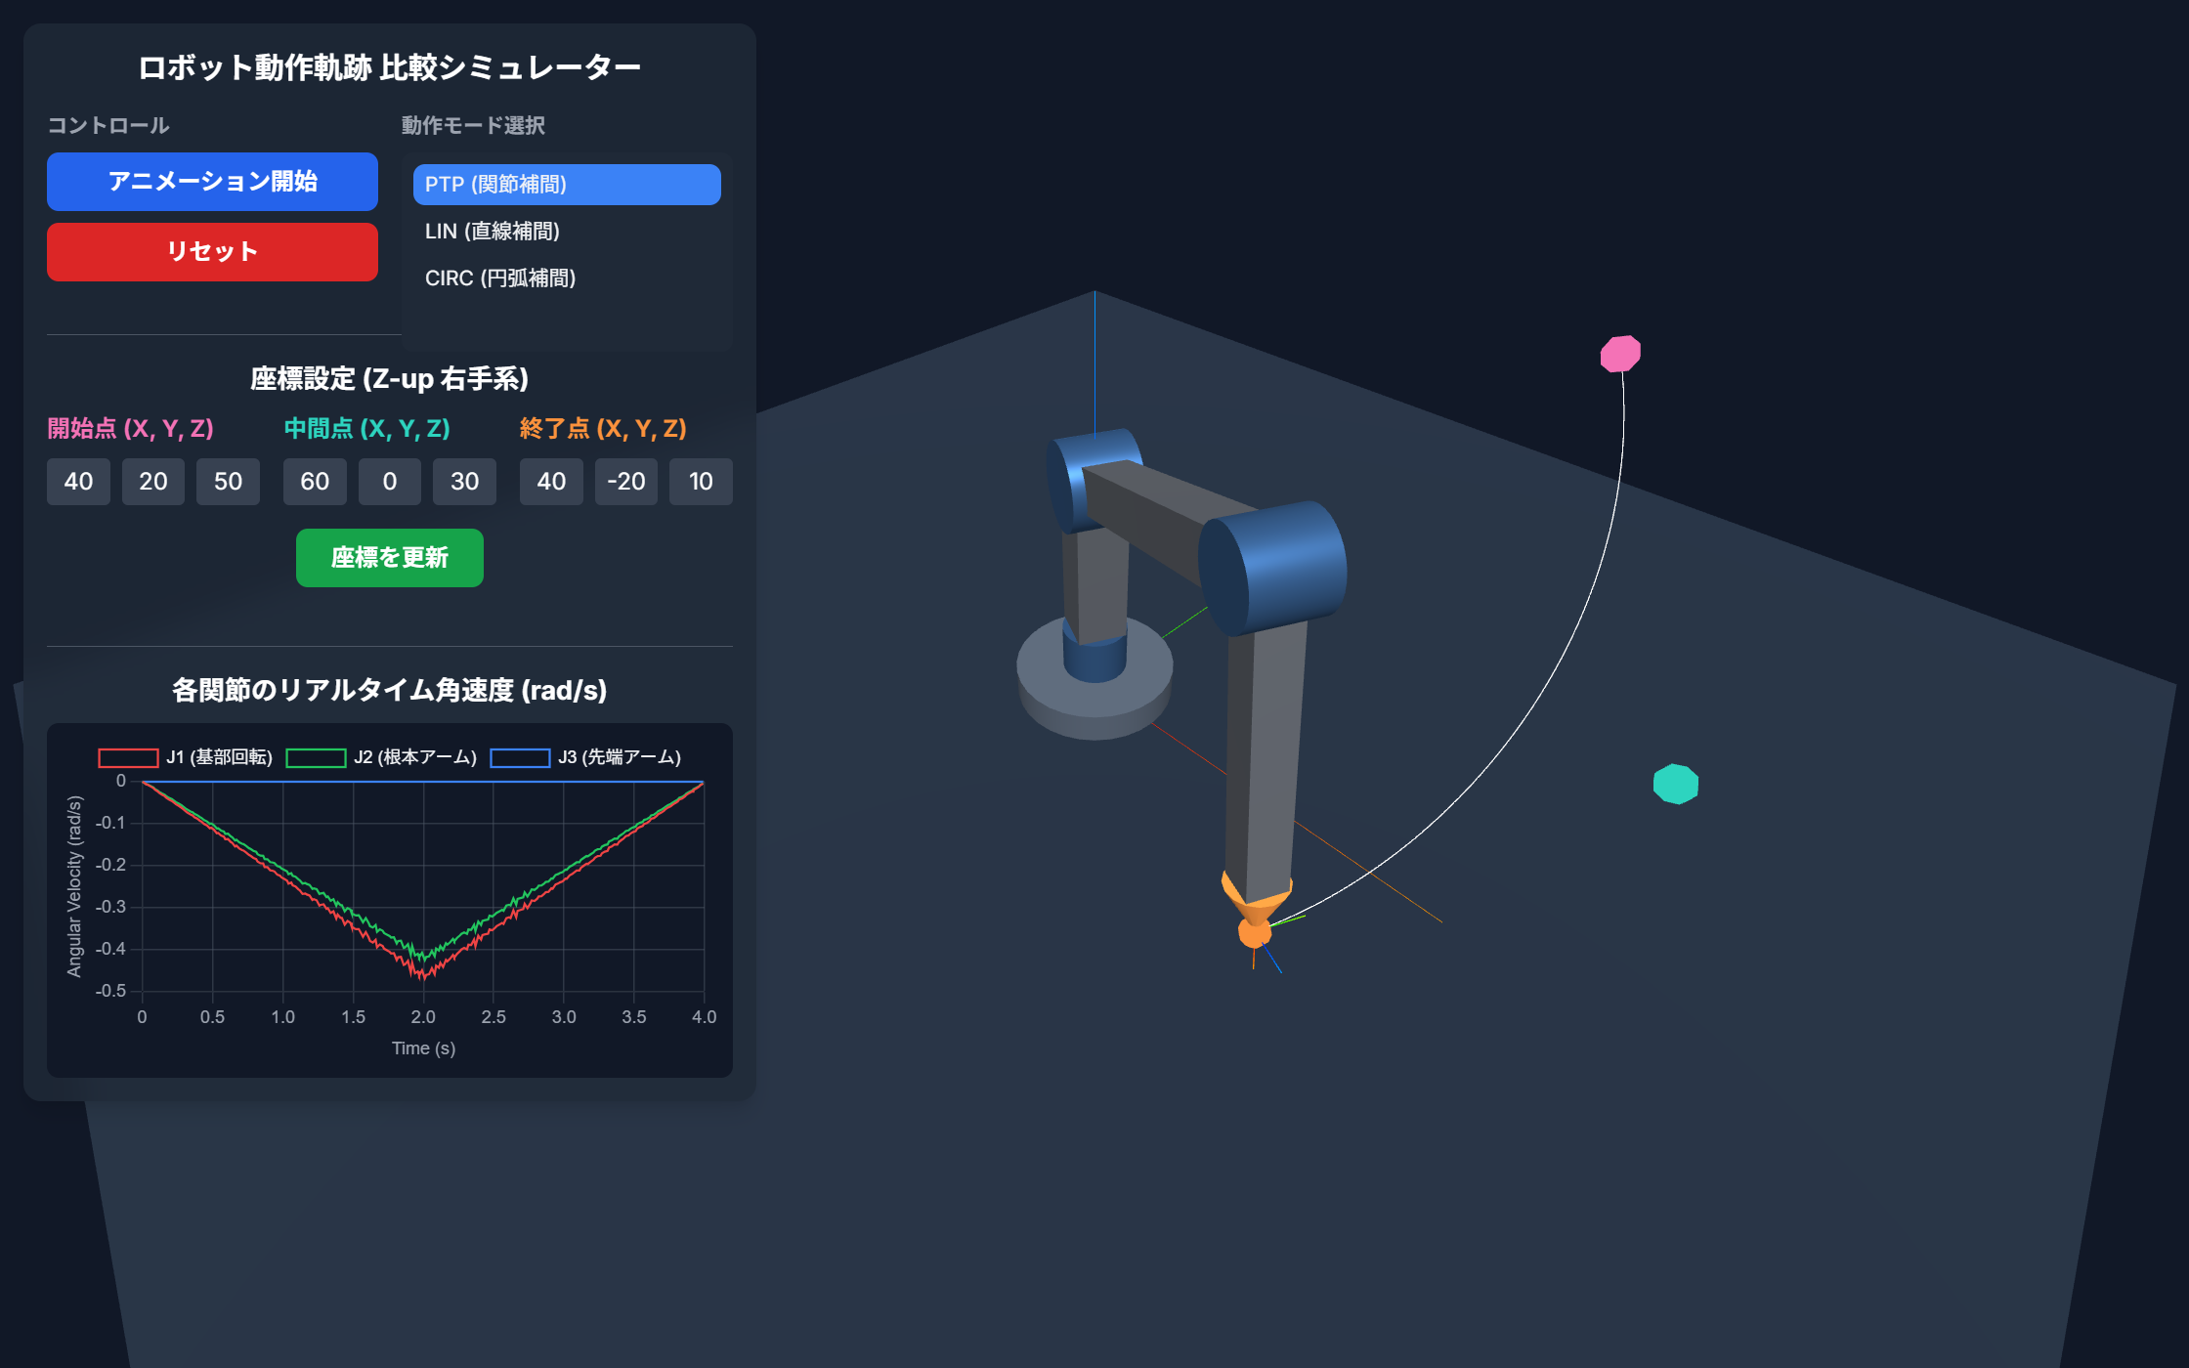Click the 終了点 (X, Y, Z) label
This screenshot has width=2189, height=1368.
point(603,429)
